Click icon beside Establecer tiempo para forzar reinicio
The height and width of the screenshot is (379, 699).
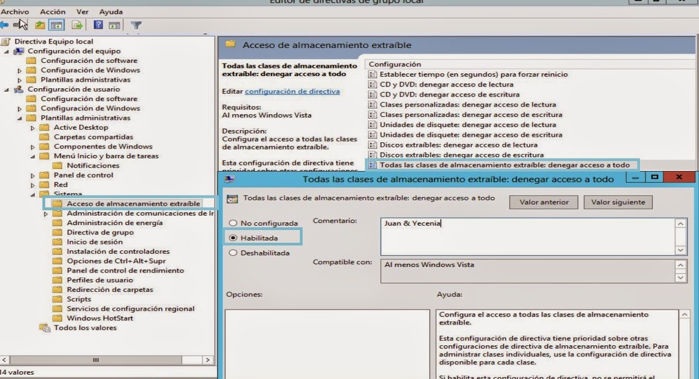[373, 74]
